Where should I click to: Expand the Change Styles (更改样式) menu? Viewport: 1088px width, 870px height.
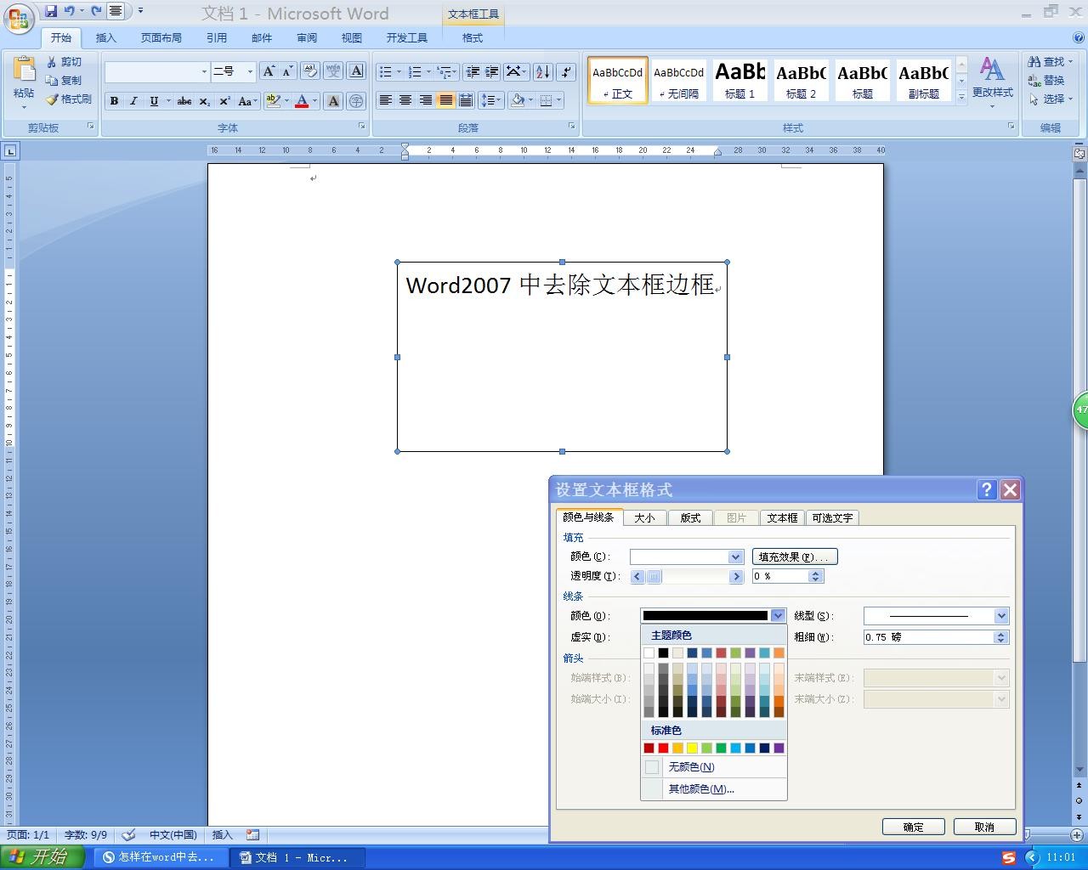point(992,82)
